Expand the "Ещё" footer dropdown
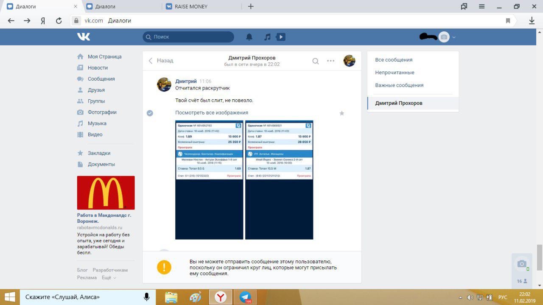543x305 pixels. (109, 277)
